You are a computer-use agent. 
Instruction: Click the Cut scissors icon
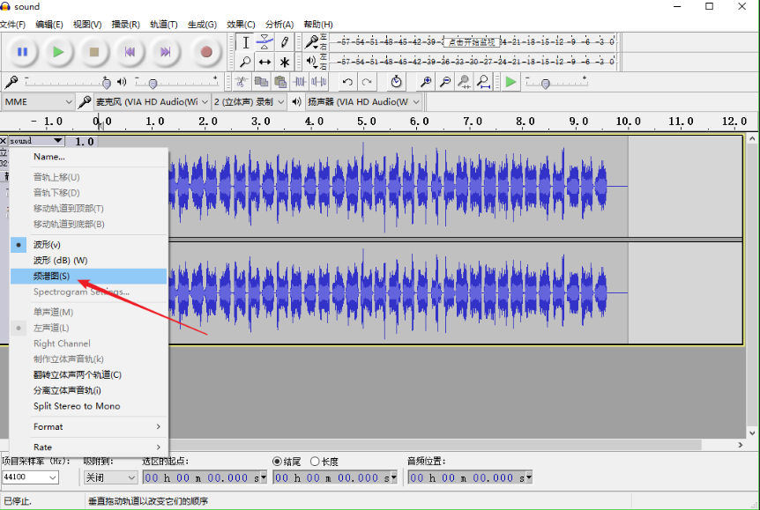pyautogui.click(x=242, y=82)
